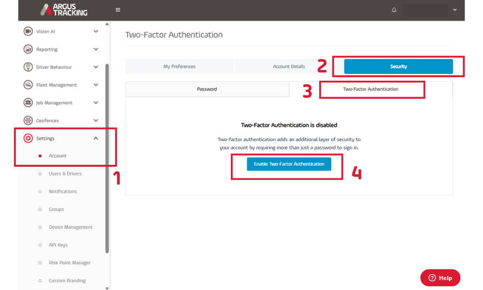Toggle the hamburger menu icon

tap(118, 10)
